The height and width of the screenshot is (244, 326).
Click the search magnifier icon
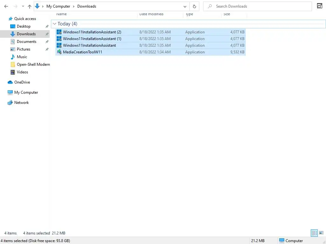[x=210, y=6]
